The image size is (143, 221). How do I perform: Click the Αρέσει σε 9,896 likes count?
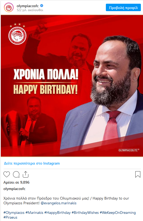point(16,182)
